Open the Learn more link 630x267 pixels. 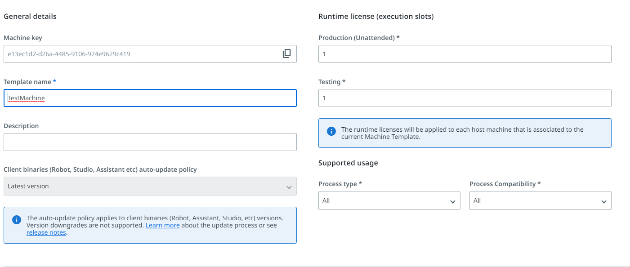162,225
